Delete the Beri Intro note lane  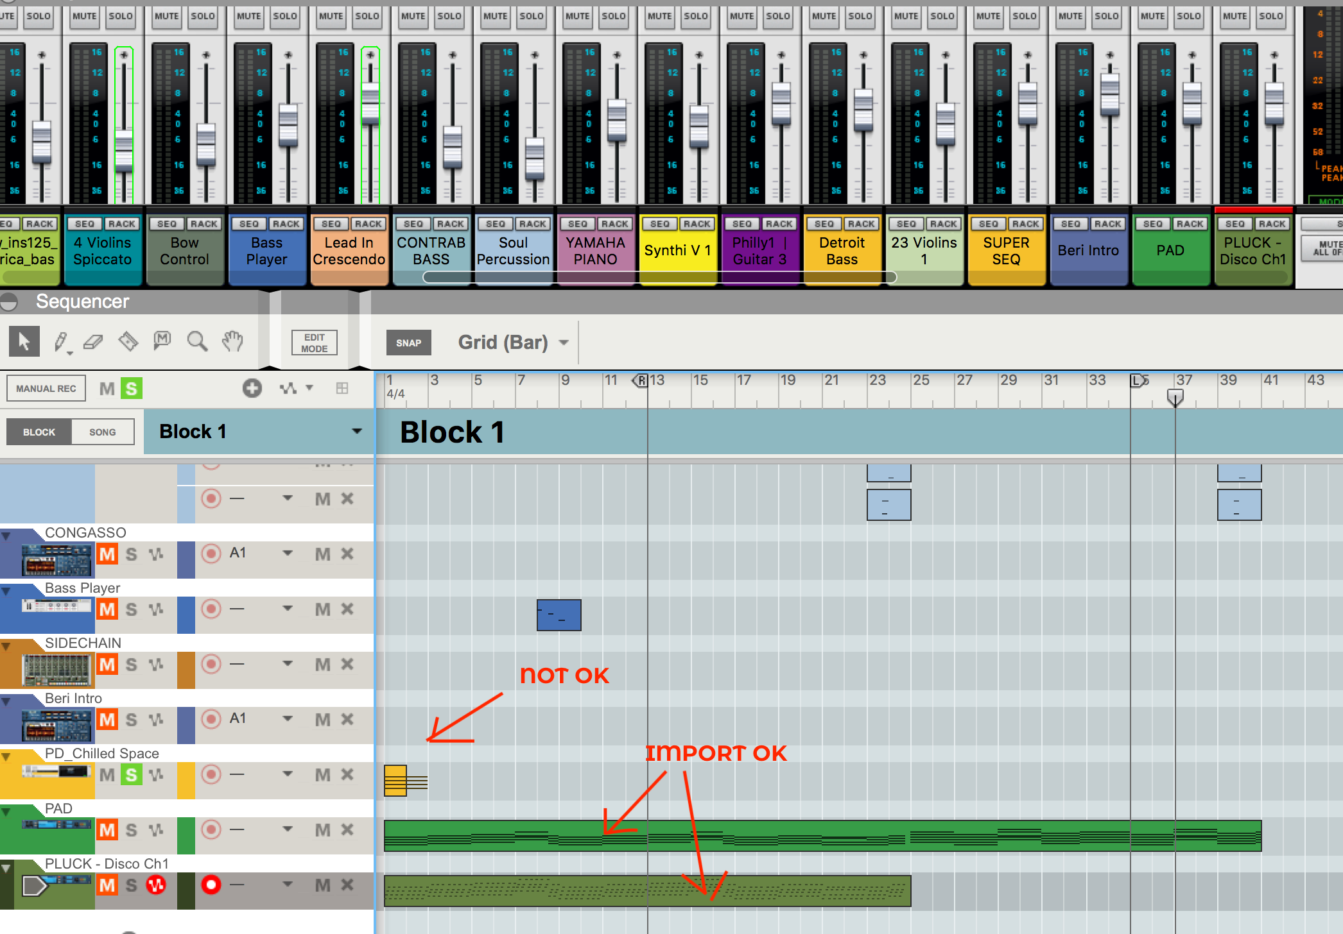[x=347, y=719]
